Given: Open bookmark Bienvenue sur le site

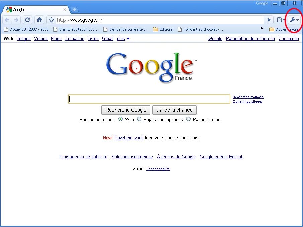Looking at the screenshot, I should pos(126,29).
